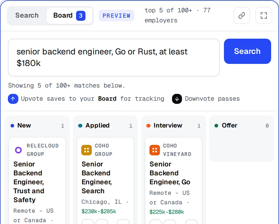Open the Coho Vineyard Go engineer card

pos(174,180)
